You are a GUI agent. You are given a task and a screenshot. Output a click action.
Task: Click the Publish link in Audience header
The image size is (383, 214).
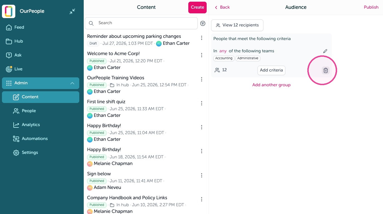[x=371, y=7]
